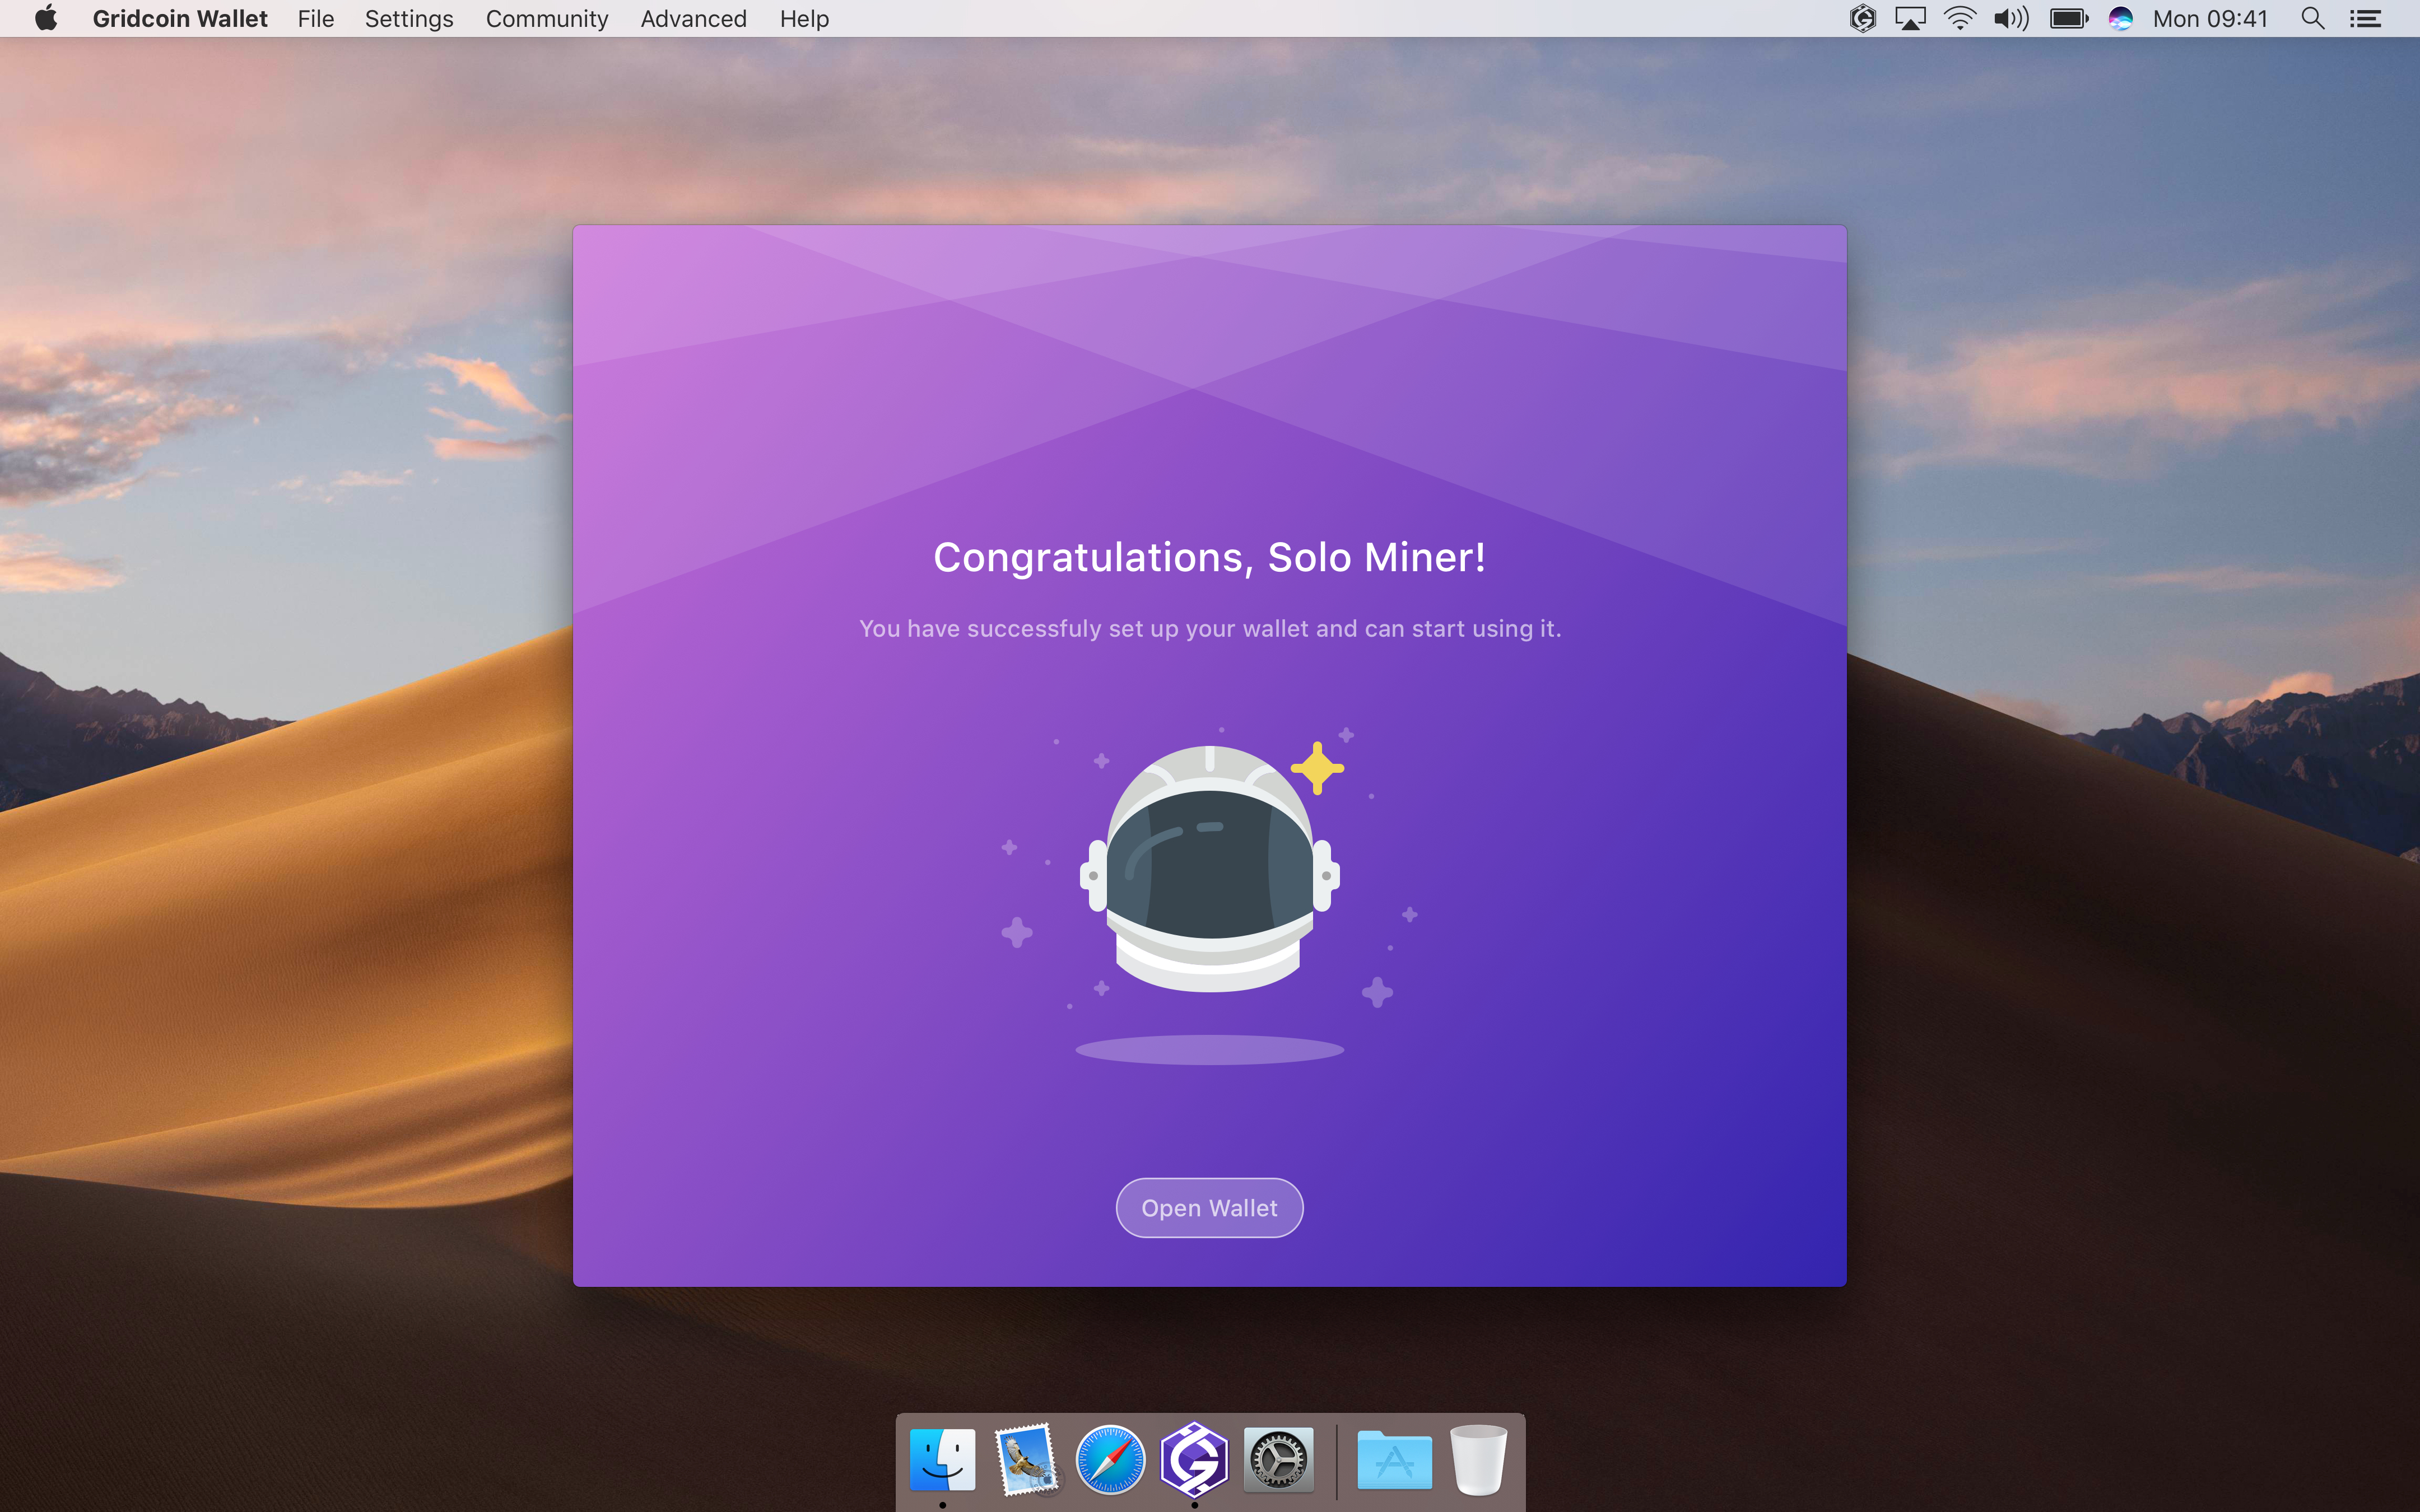This screenshot has width=2420, height=1512.
Task: Click the 'Congratulations, Solo Miner!' heading
Action: click(x=1209, y=558)
